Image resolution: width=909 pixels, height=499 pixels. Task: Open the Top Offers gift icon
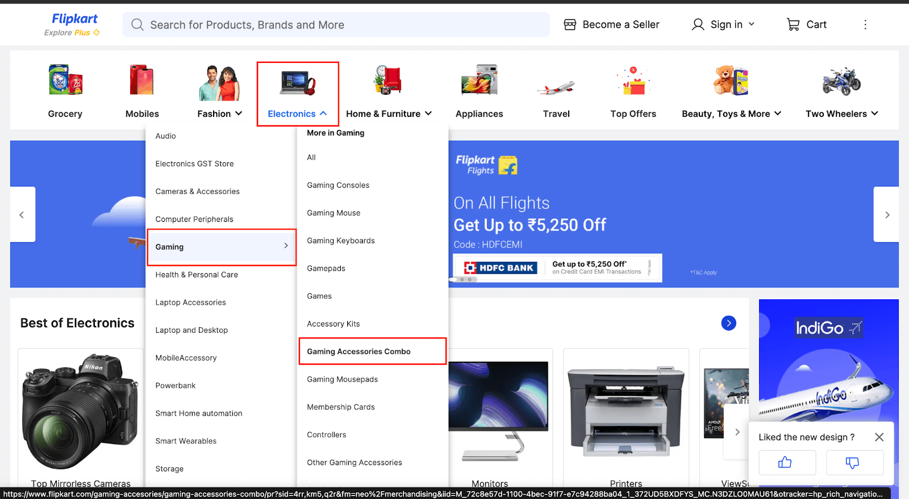[633, 81]
